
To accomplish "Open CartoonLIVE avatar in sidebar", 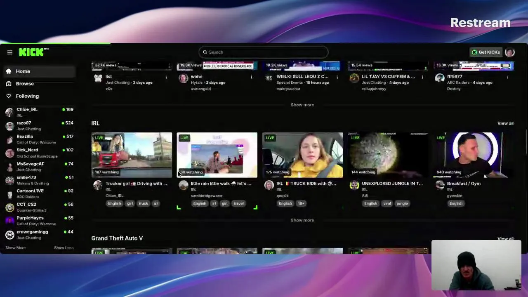I will (x=9, y=194).
